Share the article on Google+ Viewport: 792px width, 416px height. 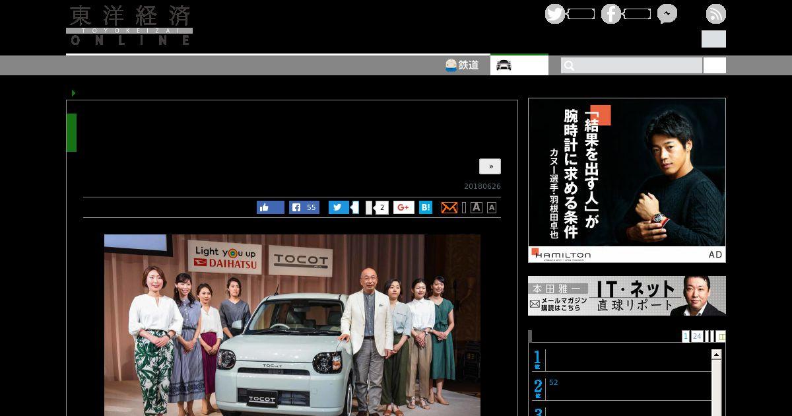coord(404,207)
